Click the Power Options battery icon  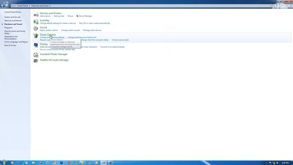tap(36, 36)
